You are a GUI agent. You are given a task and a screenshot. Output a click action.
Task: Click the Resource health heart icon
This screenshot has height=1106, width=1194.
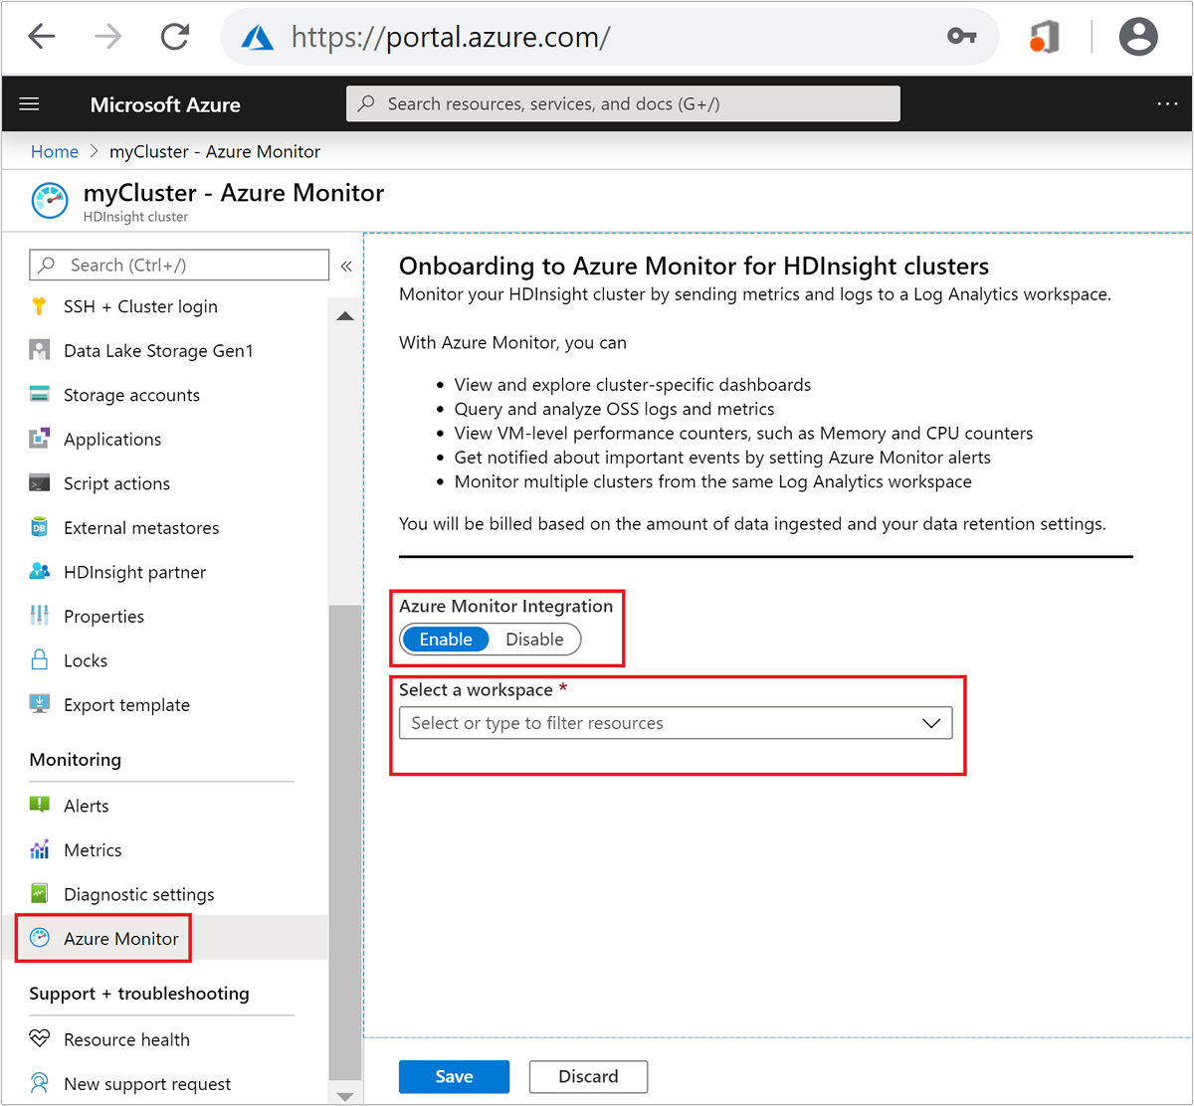pyautogui.click(x=39, y=1039)
